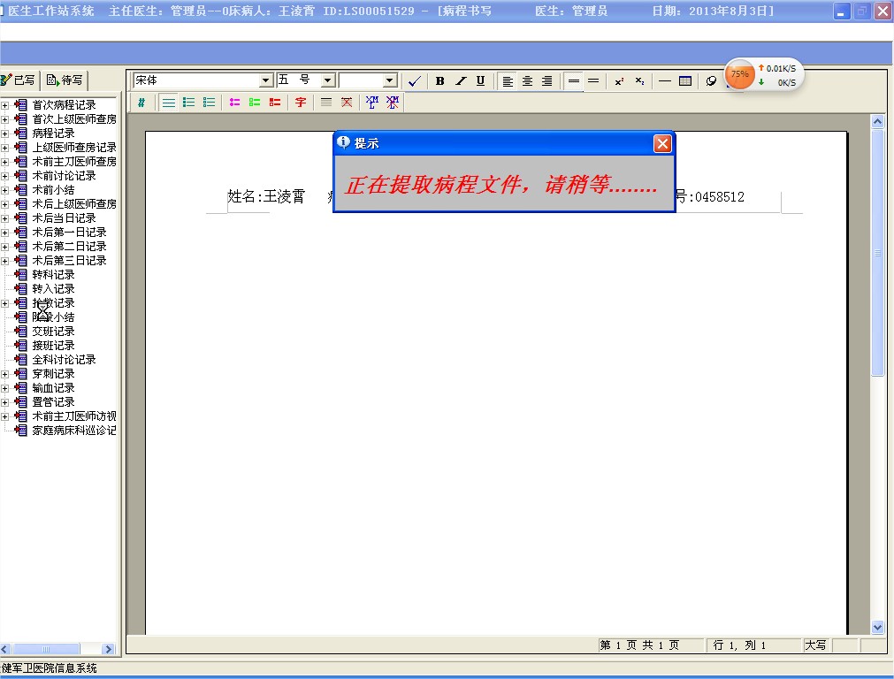Click the 提示 dialog info icon

343,142
